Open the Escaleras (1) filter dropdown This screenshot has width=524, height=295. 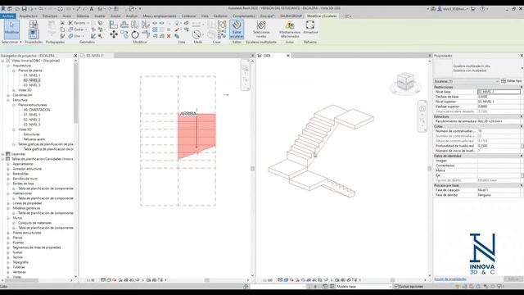pyautogui.click(x=466, y=81)
